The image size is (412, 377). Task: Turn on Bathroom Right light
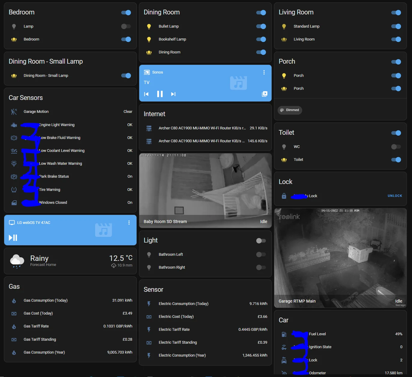click(261, 267)
